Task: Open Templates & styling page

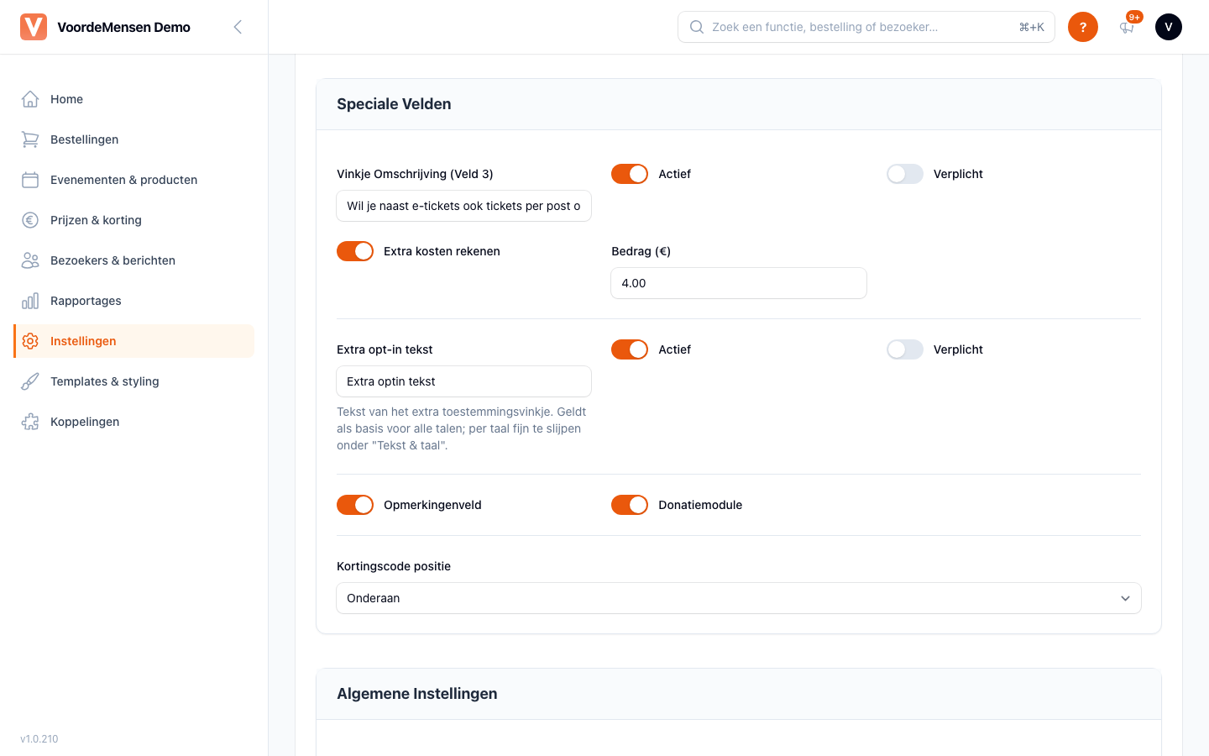Action: 134,381
